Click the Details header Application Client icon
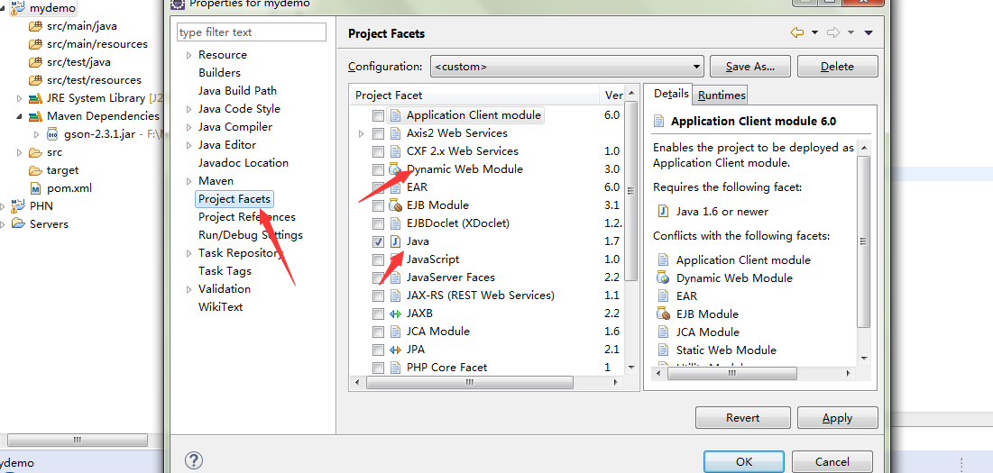The image size is (993, 473). (x=659, y=122)
